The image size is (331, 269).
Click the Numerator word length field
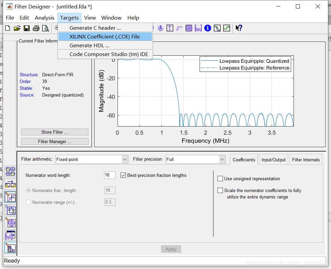pos(109,175)
